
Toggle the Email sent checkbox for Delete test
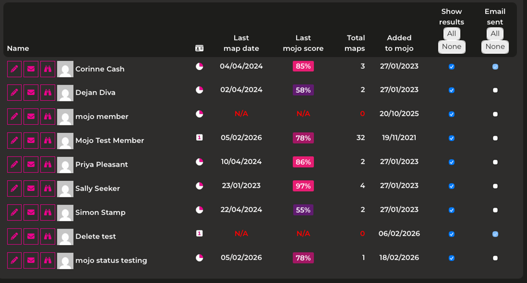pyautogui.click(x=495, y=234)
